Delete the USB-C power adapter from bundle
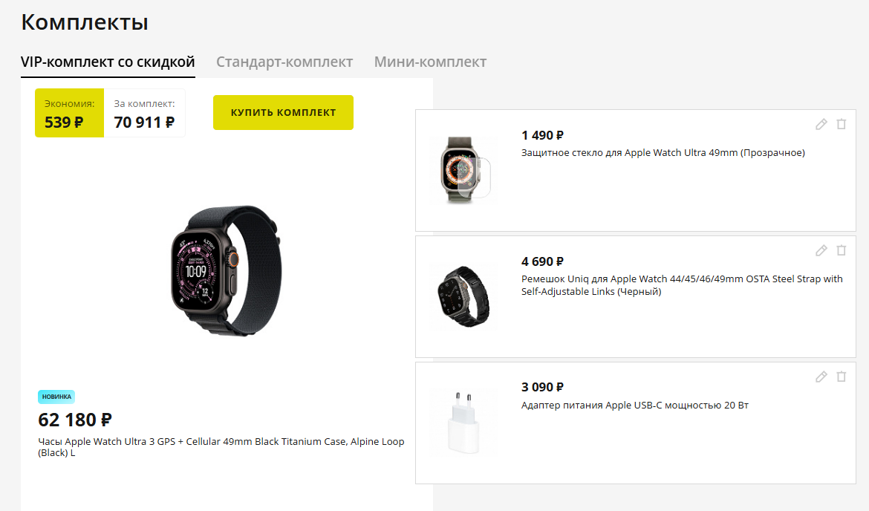The width and height of the screenshot is (869, 511). pos(842,377)
